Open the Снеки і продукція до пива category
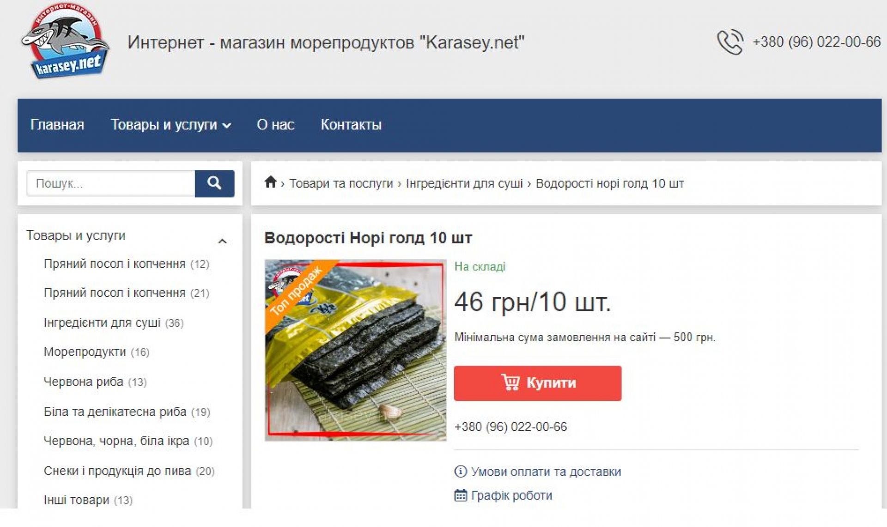Image resolution: width=887 pixels, height=527 pixels. [117, 471]
